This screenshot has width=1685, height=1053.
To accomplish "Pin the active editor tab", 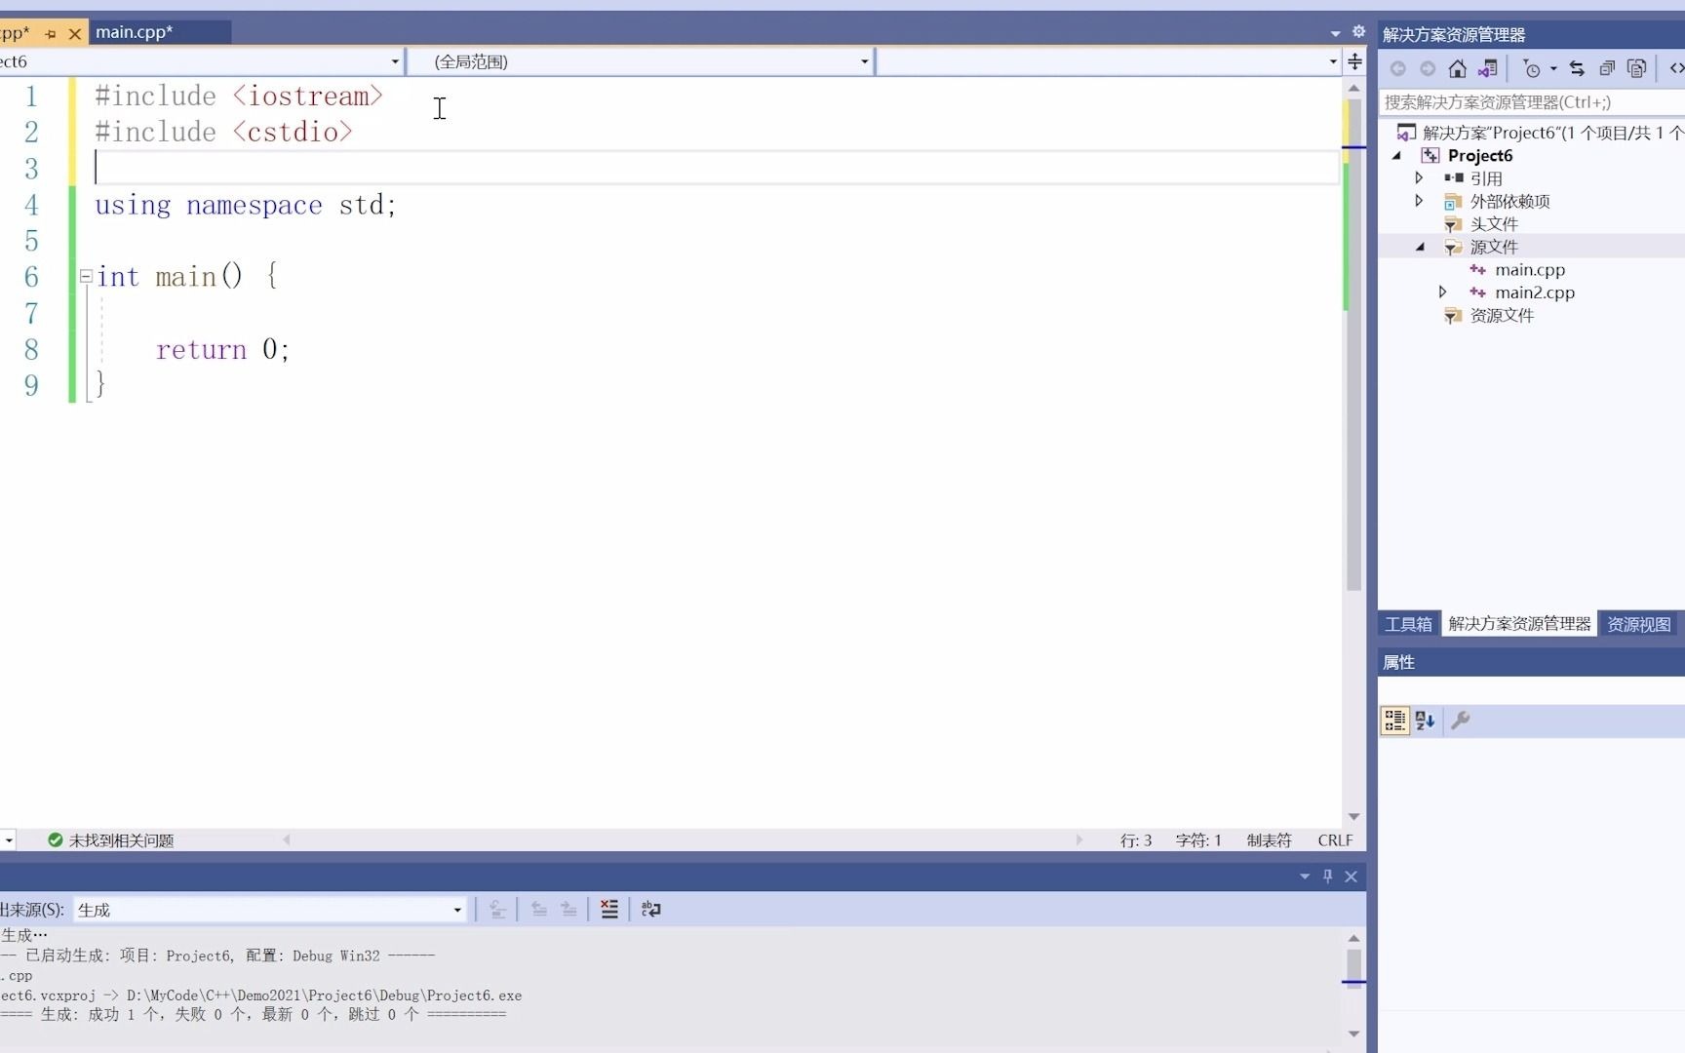I will click(51, 34).
